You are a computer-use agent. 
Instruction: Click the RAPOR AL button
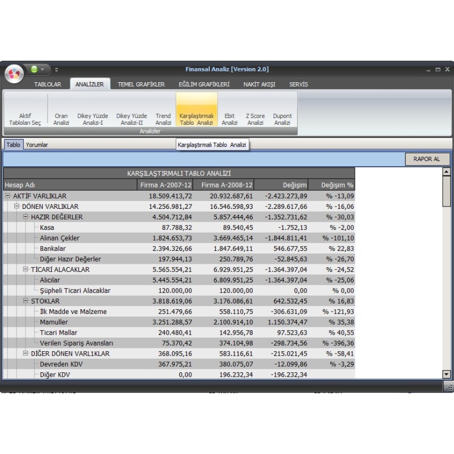click(x=427, y=159)
